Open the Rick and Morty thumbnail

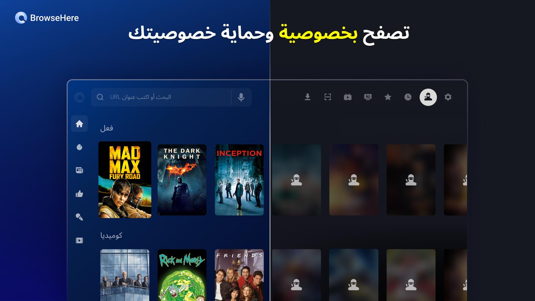pyautogui.click(x=182, y=275)
